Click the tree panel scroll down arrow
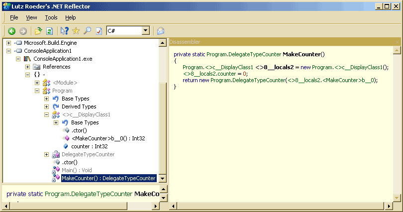The height and width of the screenshot is (212, 403). [x=163, y=179]
